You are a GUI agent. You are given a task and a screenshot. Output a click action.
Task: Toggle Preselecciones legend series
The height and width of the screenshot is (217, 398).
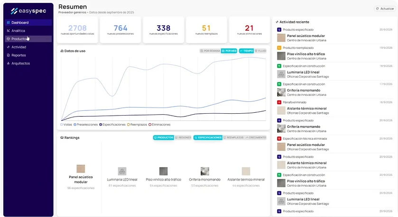pyautogui.click(x=85, y=125)
